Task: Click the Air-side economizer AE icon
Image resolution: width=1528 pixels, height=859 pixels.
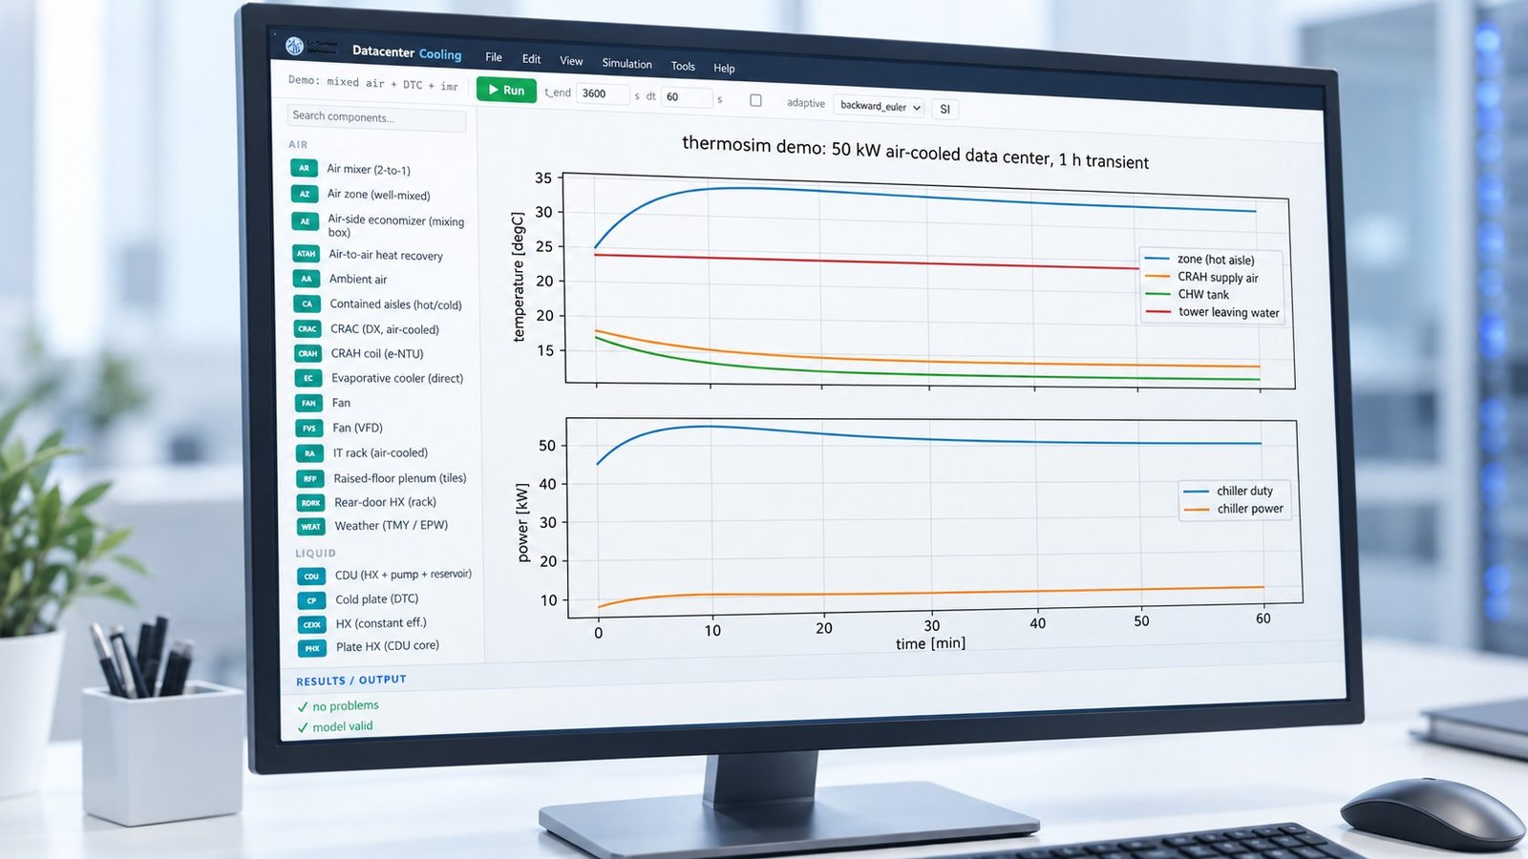Action: [x=306, y=221]
